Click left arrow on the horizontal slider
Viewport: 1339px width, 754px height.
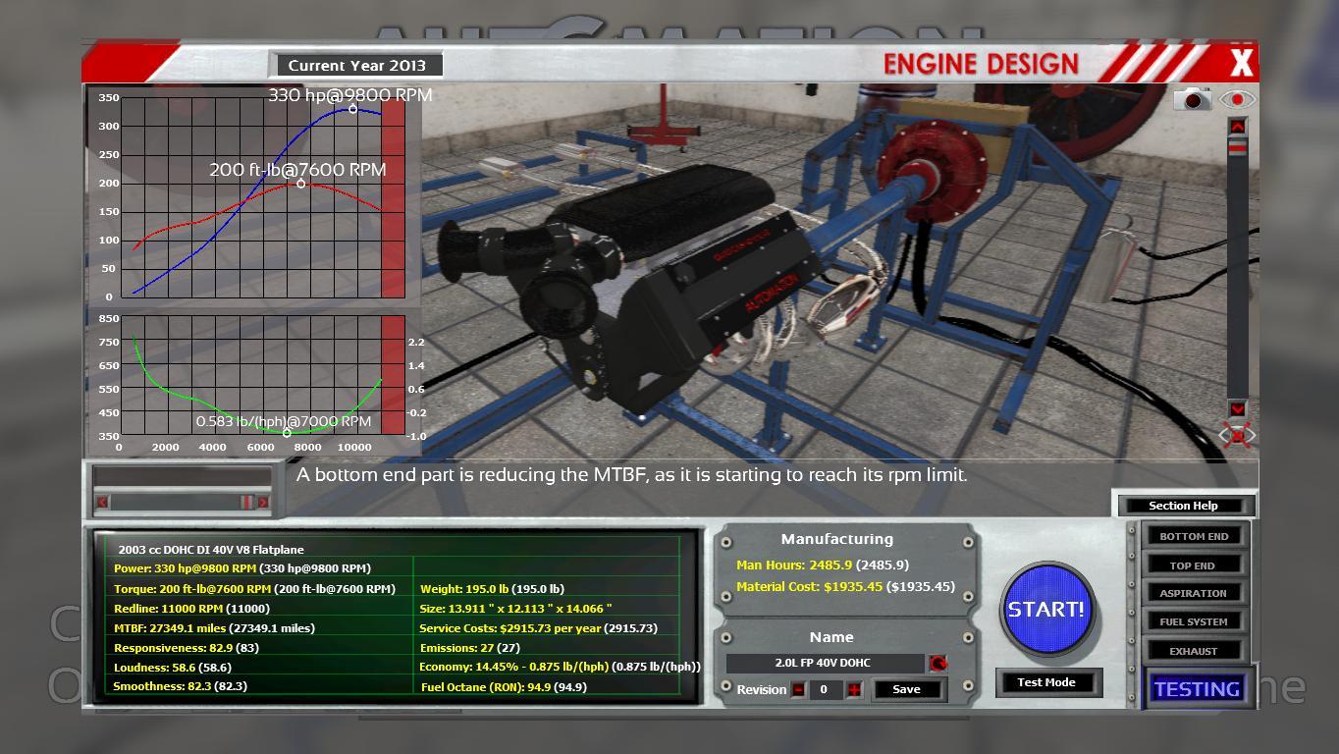click(102, 502)
